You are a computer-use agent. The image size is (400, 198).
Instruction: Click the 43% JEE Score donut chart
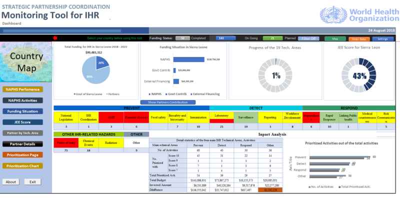pyautogui.click(x=359, y=75)
